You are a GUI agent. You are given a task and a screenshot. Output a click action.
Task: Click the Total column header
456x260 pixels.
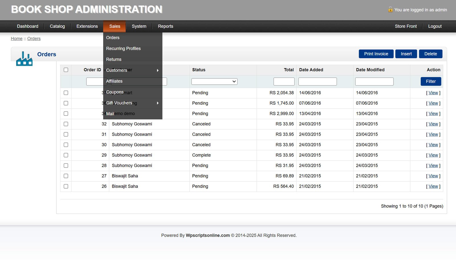click(x=289, y=70)
